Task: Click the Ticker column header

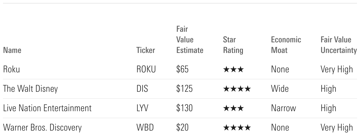Action: 145,50
